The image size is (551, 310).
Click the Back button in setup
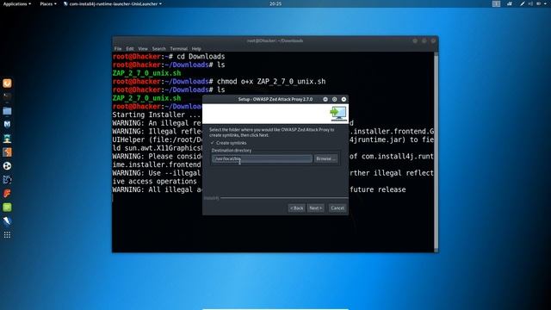pos(296,208)
